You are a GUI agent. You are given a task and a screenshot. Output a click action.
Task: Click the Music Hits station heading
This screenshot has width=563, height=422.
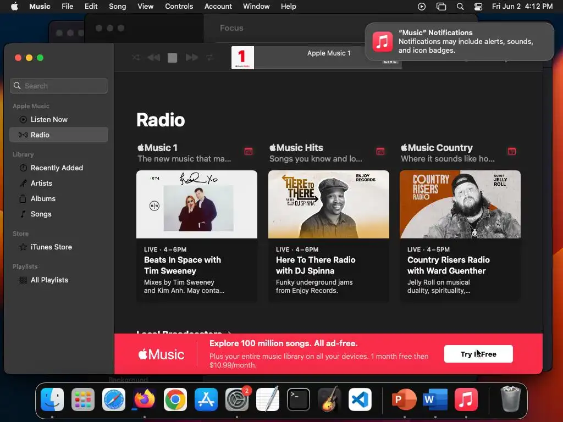pyautogui.click(x=296, y=148)
